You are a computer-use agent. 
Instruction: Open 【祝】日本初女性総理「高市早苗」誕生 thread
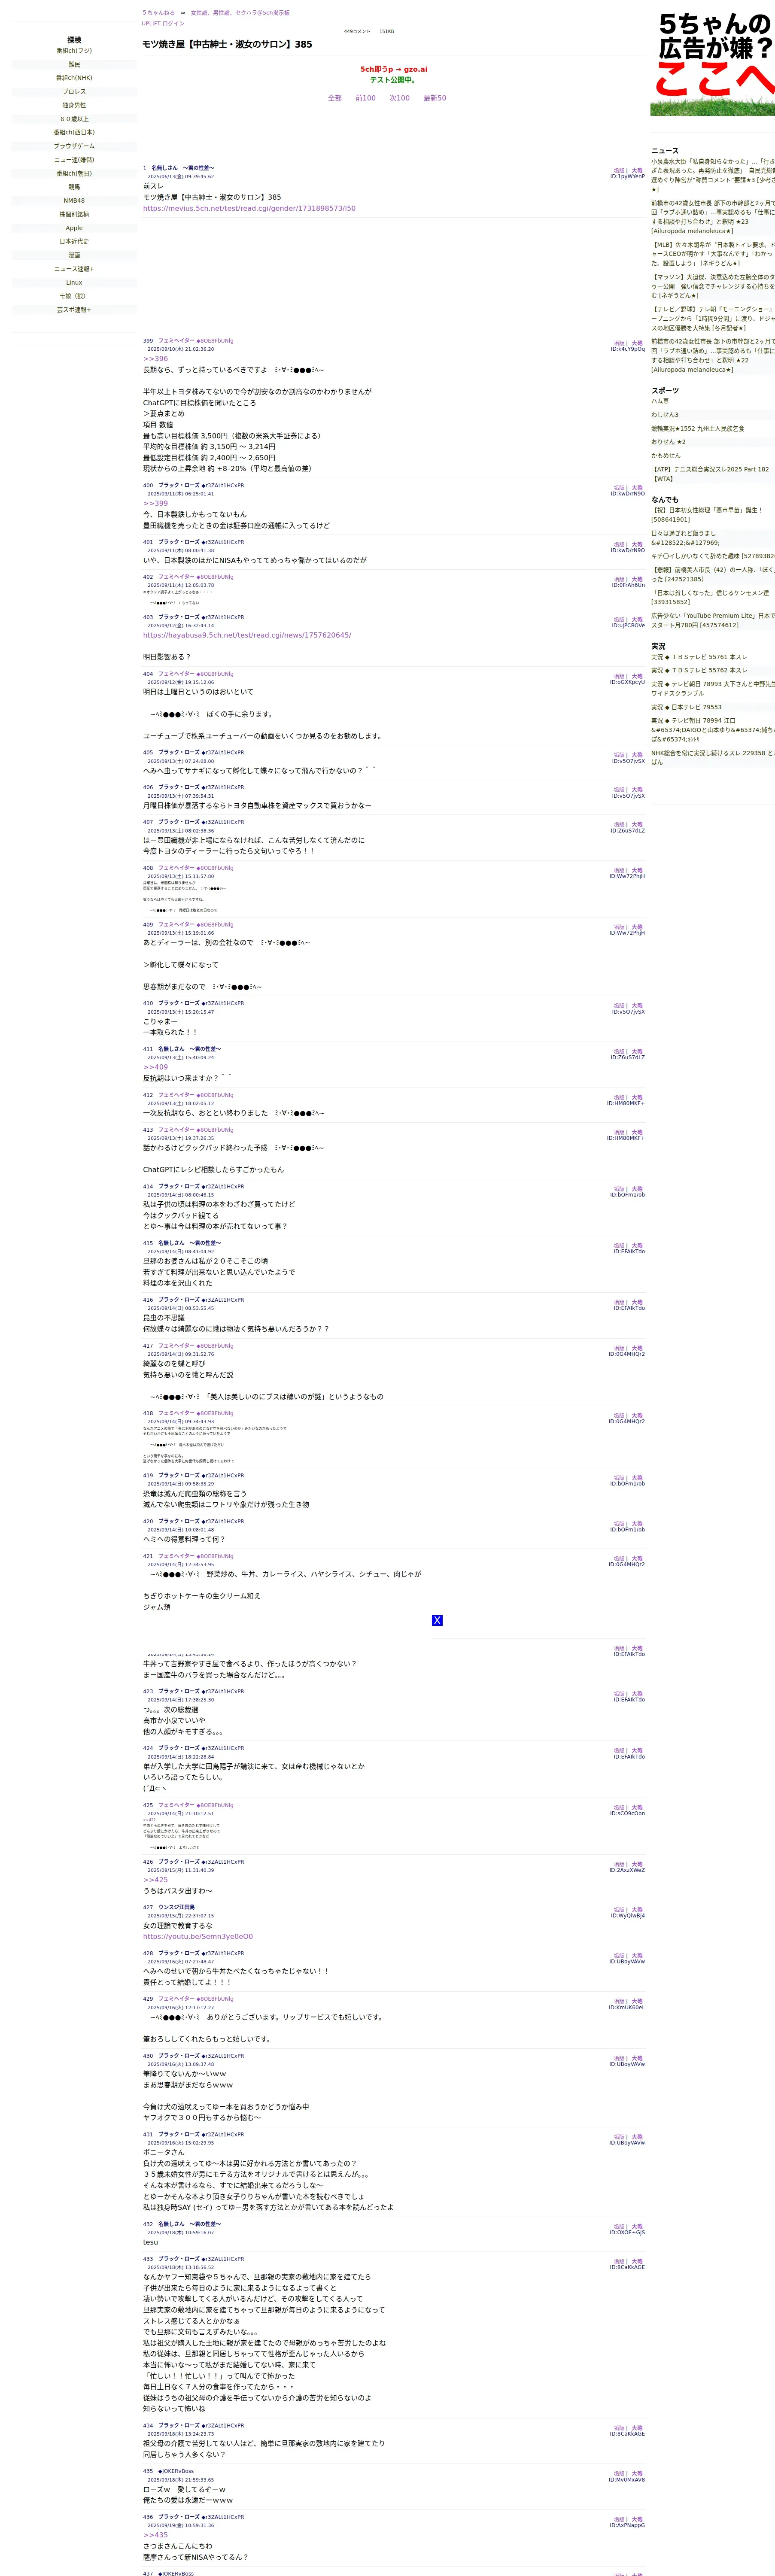coord(707,515)
